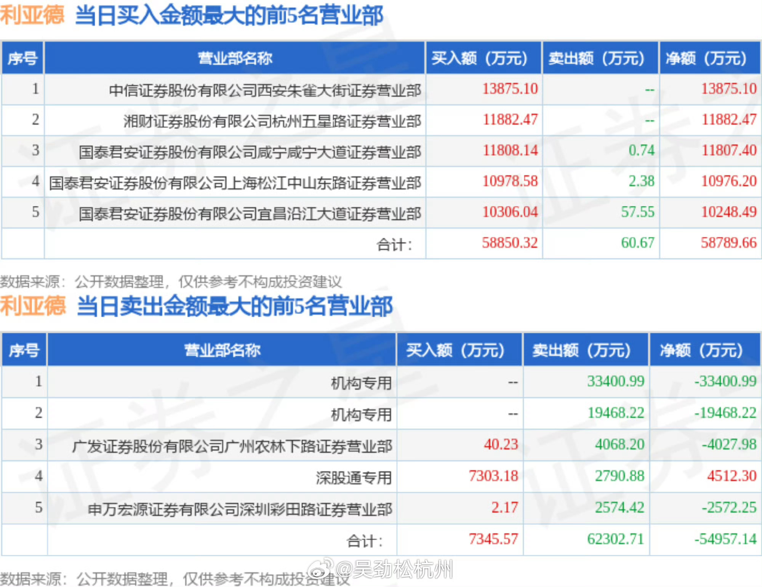Click the sell amount 0.74

click(x=641, y=150)
